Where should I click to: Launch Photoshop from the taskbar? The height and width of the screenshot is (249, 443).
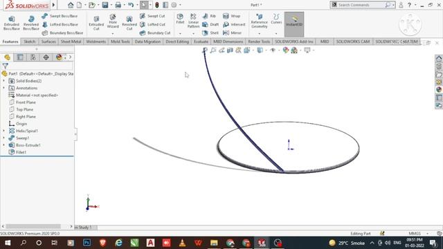87,243
